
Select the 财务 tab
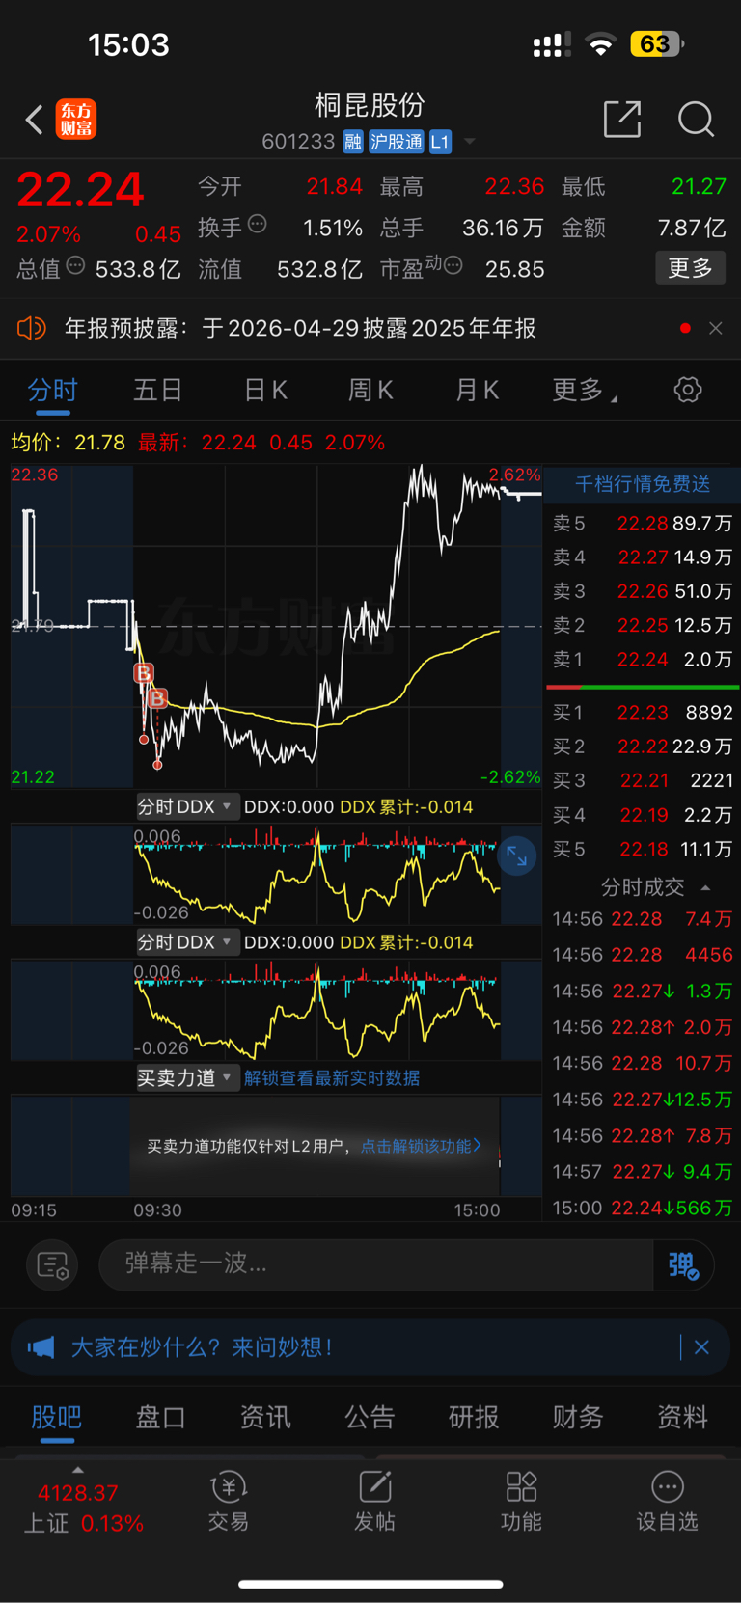coord(578,1417)
